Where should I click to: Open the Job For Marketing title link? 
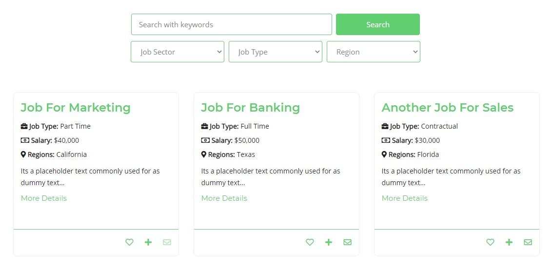76,108
